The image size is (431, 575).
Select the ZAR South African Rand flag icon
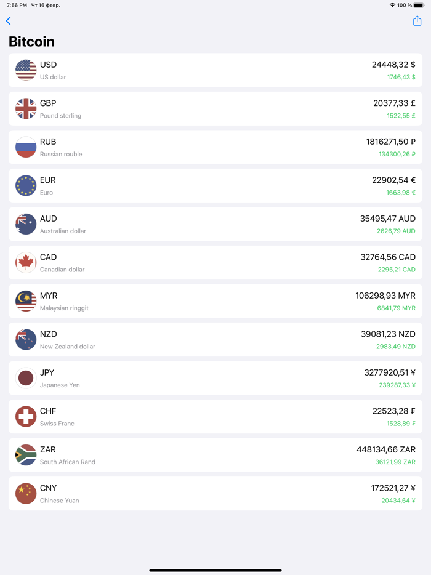pyautogui.click(x=25, y=455)
